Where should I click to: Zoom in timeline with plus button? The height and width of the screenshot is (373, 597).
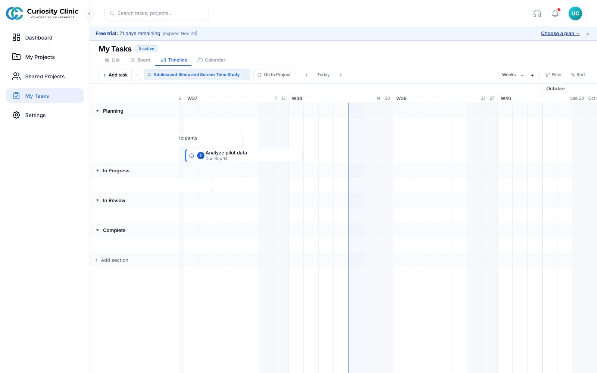[x=532, y=75]
